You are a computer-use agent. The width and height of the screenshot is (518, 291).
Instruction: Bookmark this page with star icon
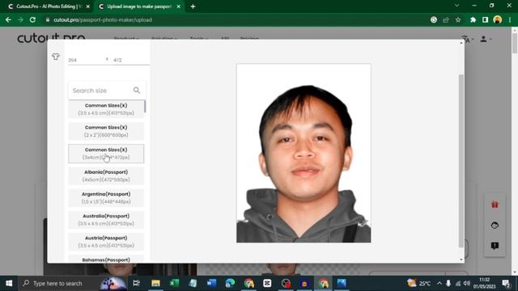click(458, 19)
